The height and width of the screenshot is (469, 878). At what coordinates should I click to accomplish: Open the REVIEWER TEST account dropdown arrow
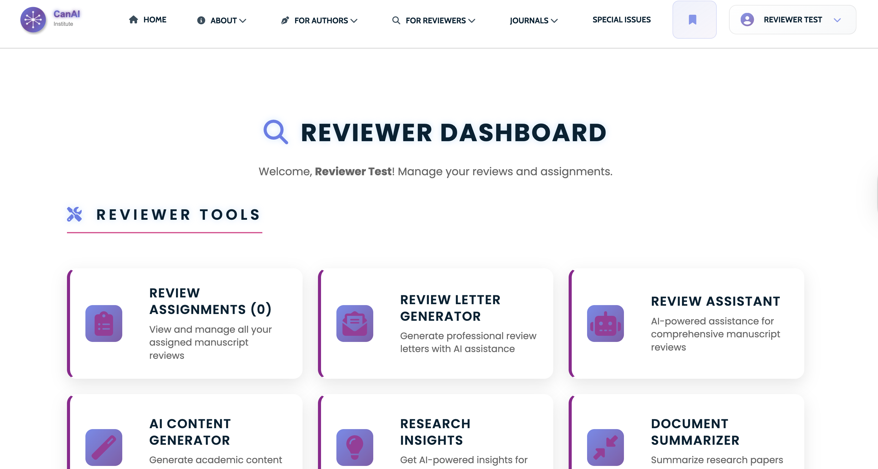pos(837,20)
